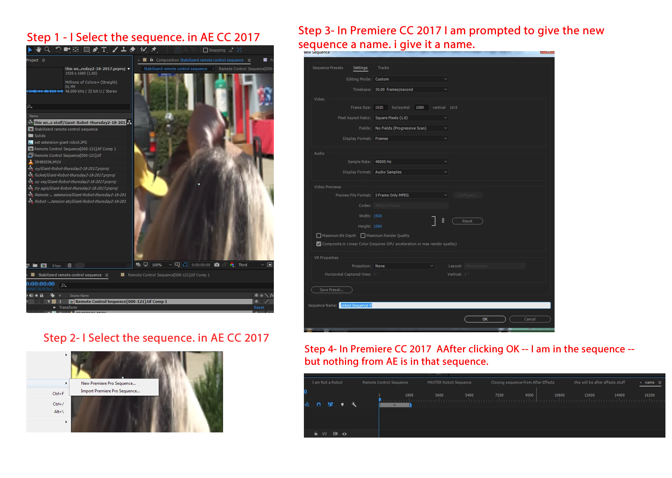Select the Eraser tool
This screenshot has width=672, height=478.
coord(132,50)
